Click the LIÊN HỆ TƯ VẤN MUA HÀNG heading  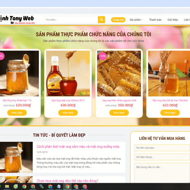[162, 138]
